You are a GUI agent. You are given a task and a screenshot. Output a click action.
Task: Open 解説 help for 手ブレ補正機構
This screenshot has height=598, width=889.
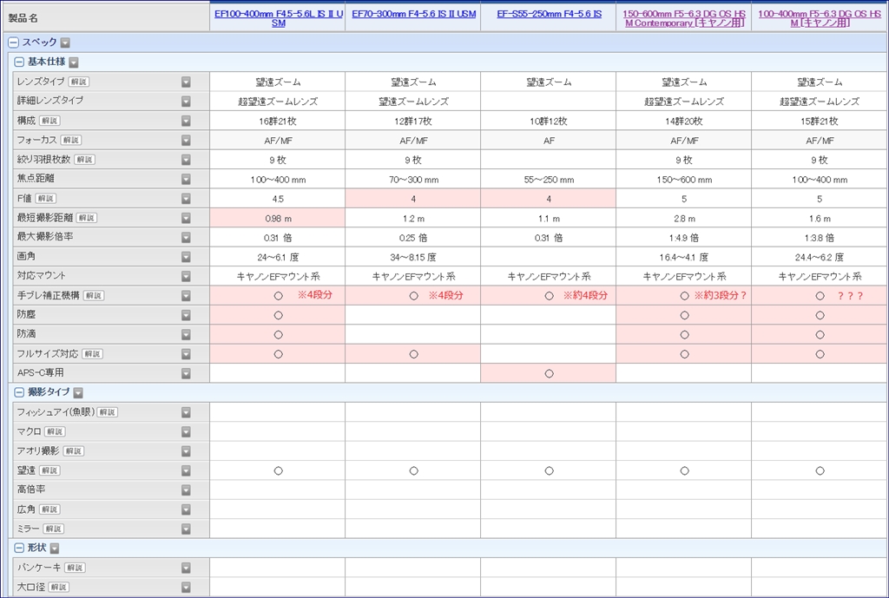click(x=94, y=295)
